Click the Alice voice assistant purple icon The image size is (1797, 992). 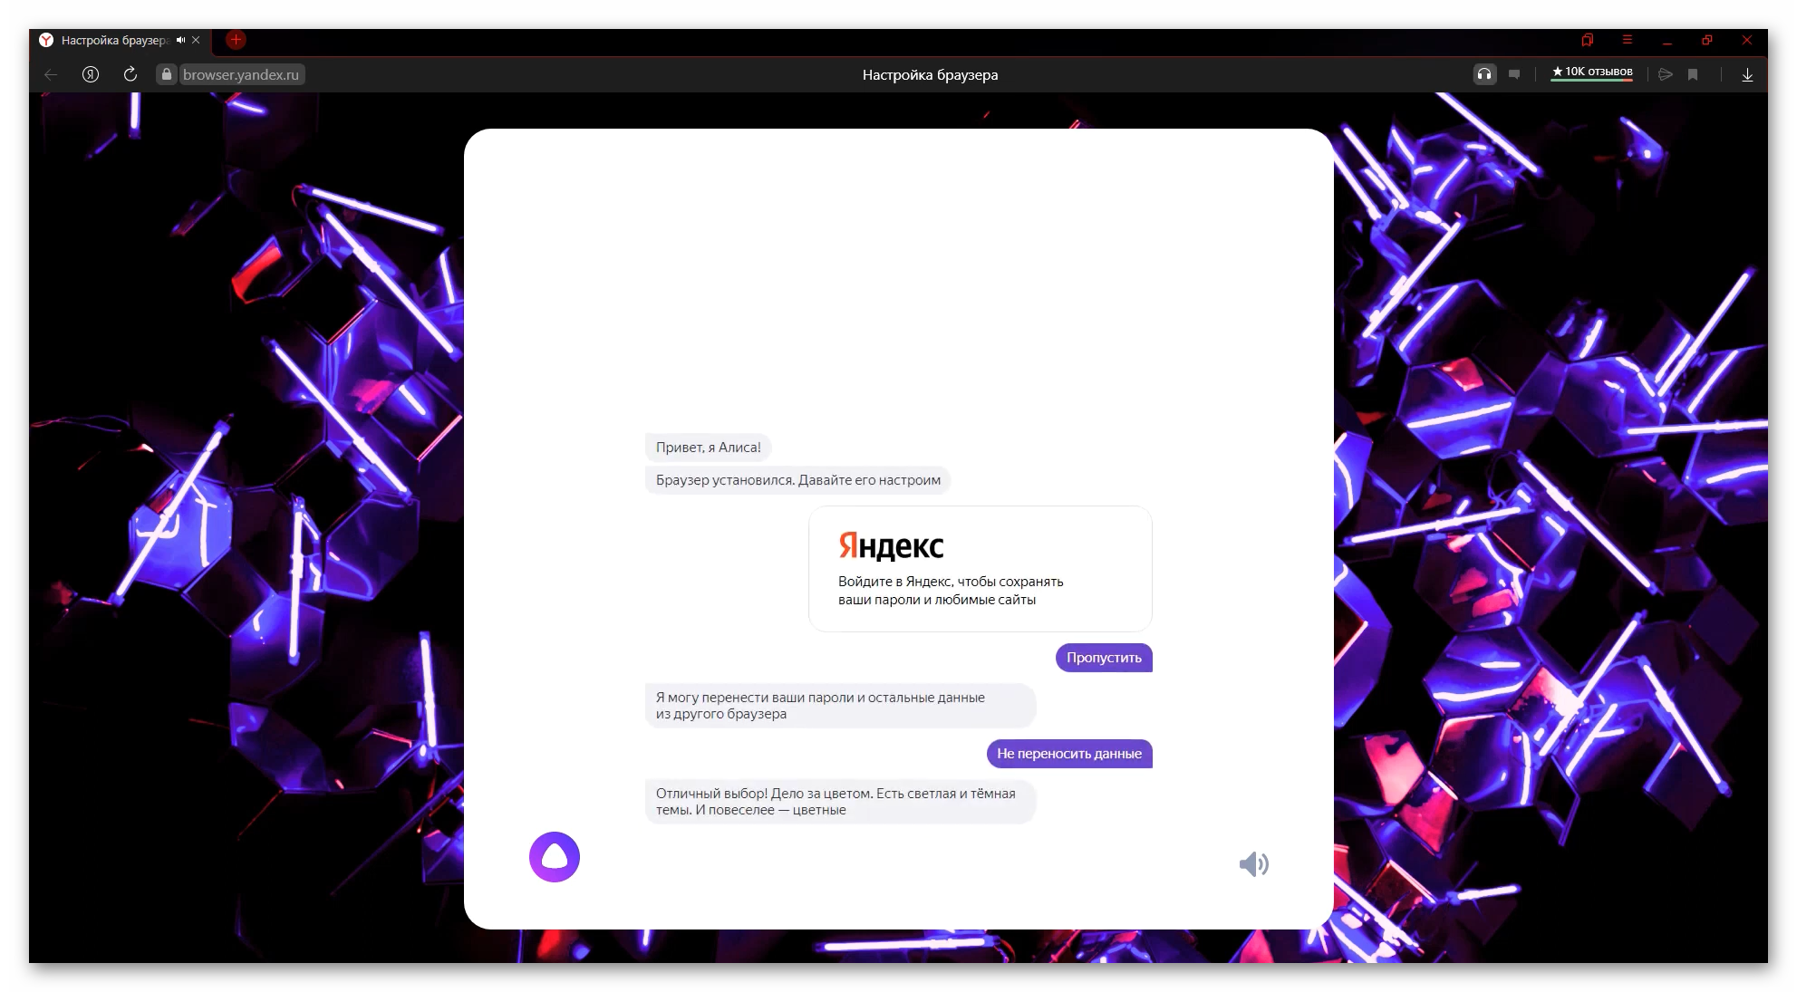click(x=554, y=857)
